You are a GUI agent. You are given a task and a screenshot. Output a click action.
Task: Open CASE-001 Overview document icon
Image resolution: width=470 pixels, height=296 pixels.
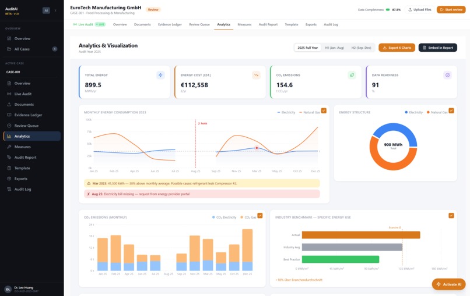point(9,83)
